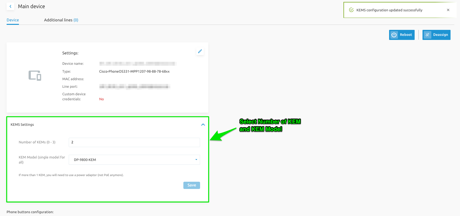Click the Reboot button label

(406, 35)
